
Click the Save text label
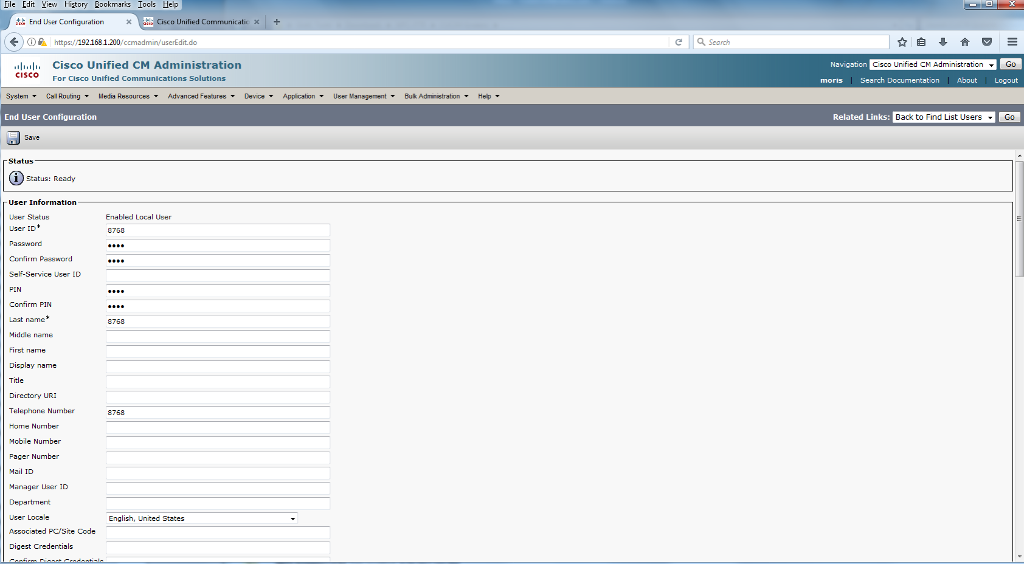point(32,138)
